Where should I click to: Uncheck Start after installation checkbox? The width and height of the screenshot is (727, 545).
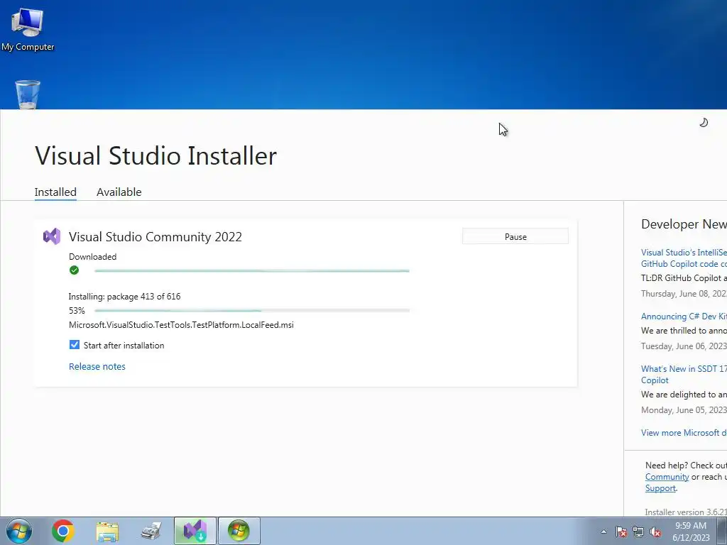pos(74,345)
